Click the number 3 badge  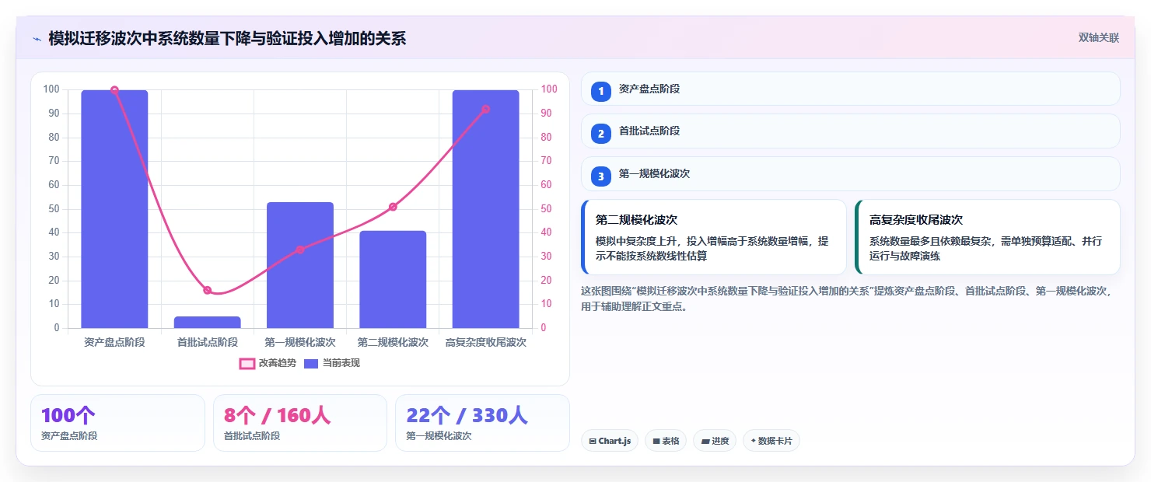coord(600,176)
